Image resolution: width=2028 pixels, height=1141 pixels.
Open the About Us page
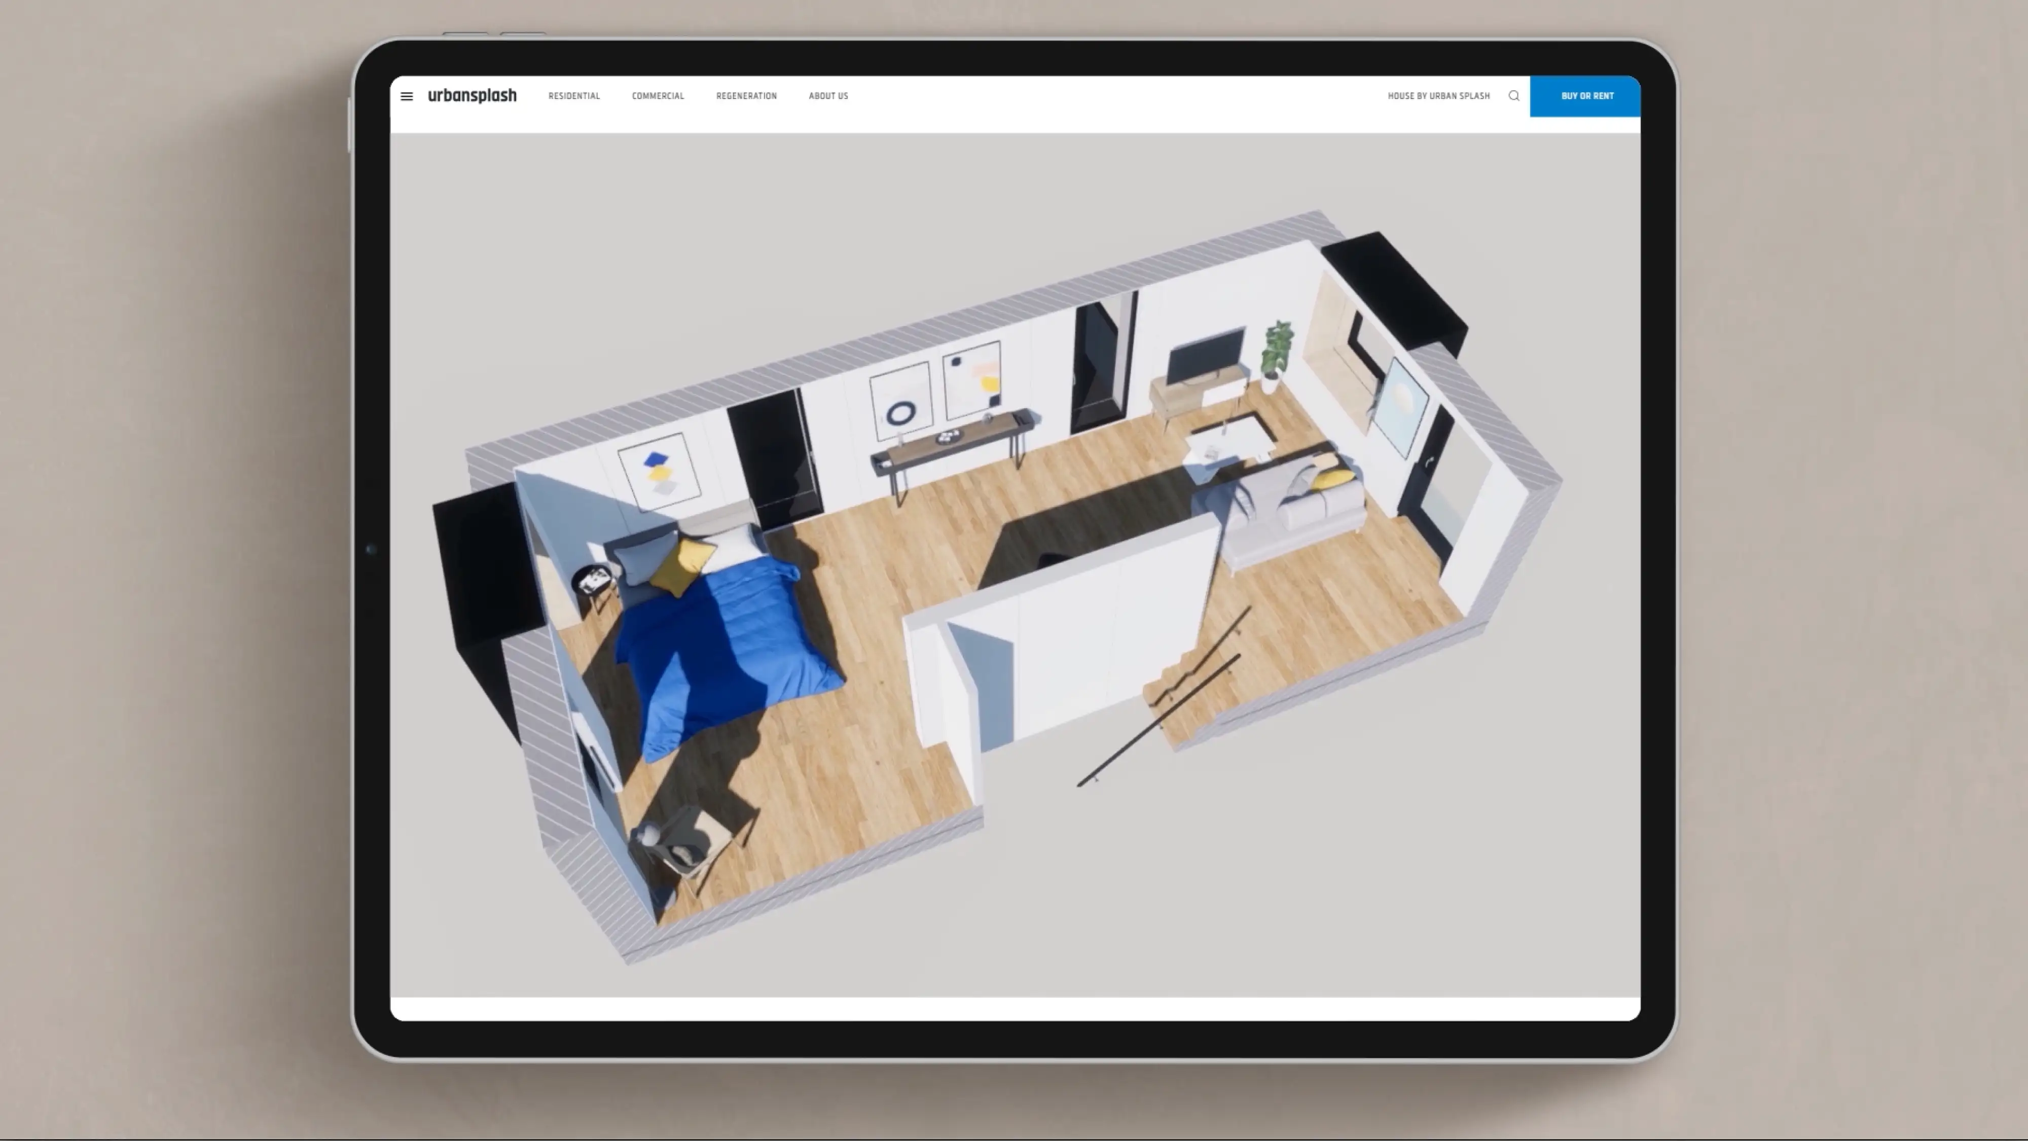(x=827, y=96)
